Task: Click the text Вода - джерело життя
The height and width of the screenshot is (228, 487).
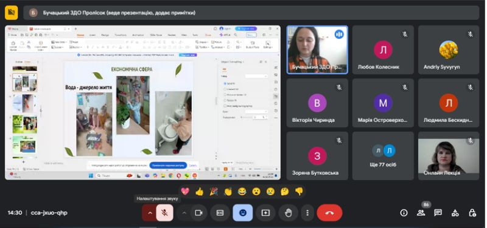Action: (88, 87)
